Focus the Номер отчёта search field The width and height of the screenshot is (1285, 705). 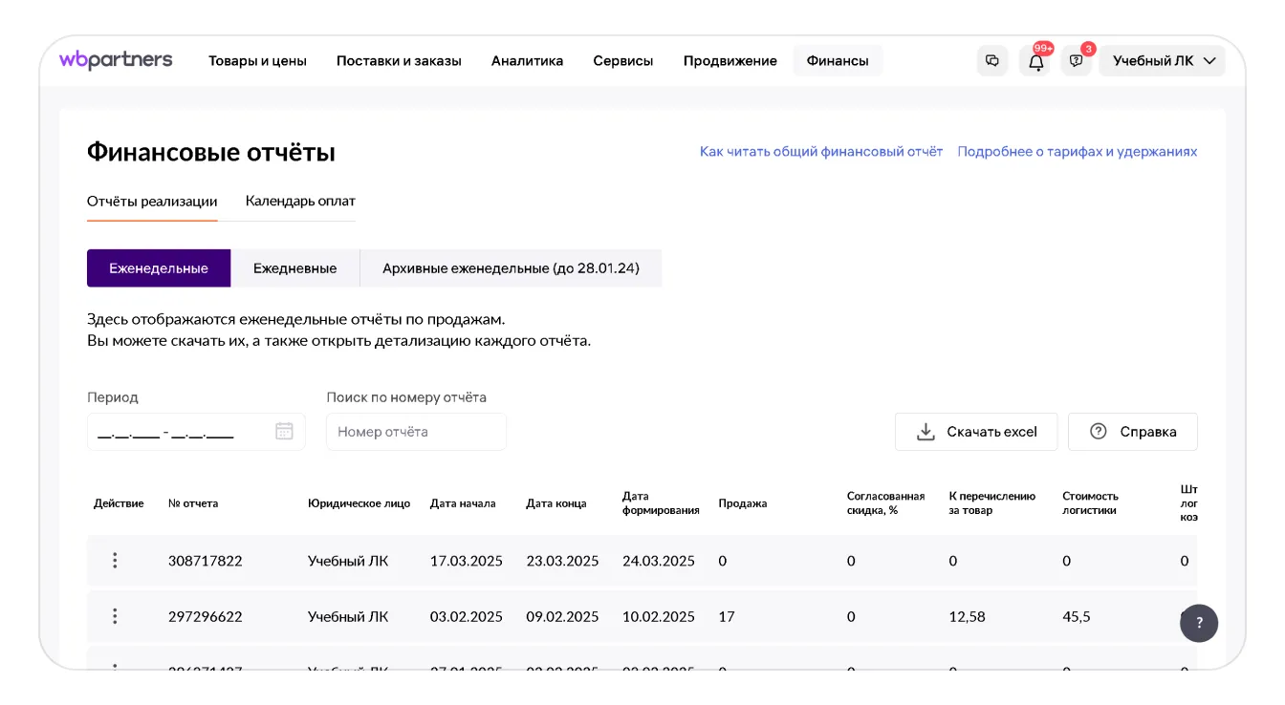[416, 432]
